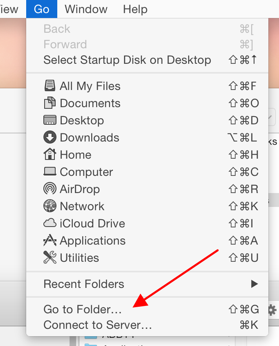Click the gear action icon behind menu
The width and height of the screenshot is (279, 346).
[x=272, y=310]
